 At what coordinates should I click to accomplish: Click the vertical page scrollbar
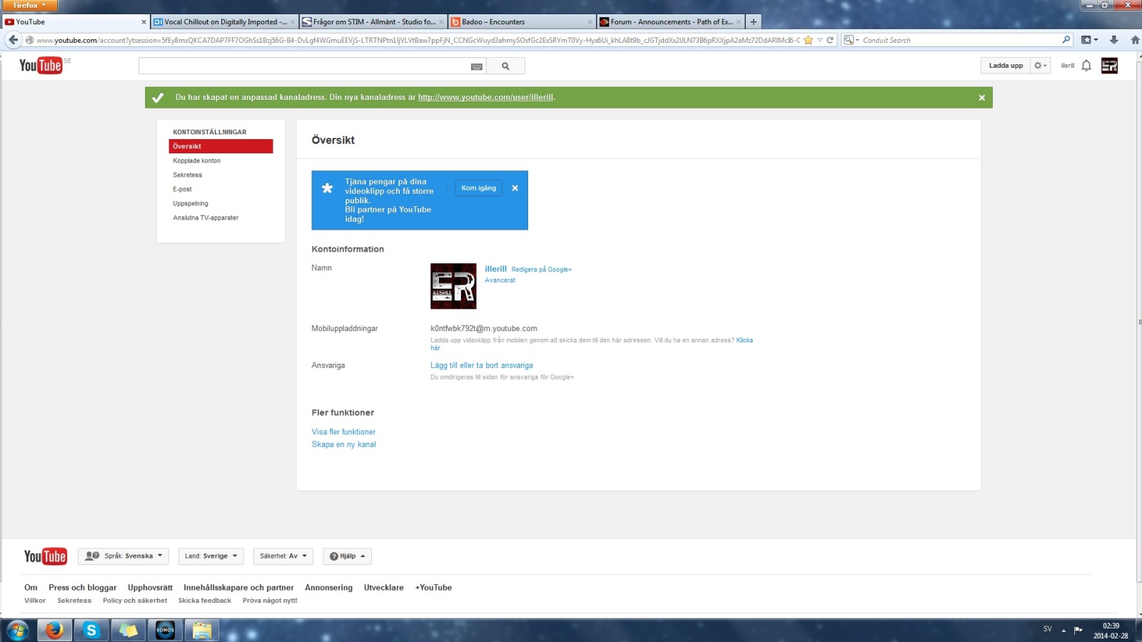(1138, 321)
